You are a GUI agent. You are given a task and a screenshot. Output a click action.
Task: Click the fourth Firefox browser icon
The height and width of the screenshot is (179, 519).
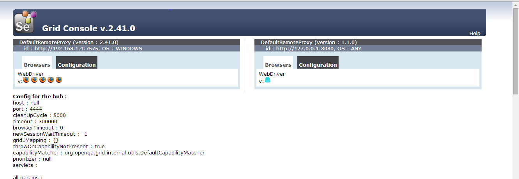click(x=51, y=80)
